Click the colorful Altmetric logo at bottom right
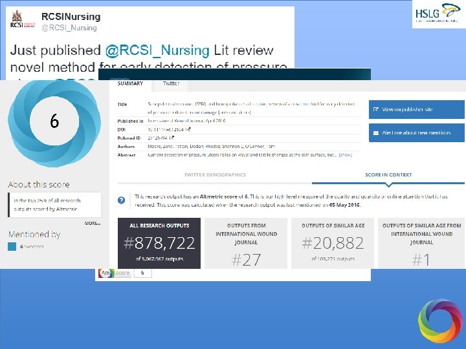This screenshot has height=349, width=466. point(440,321)
